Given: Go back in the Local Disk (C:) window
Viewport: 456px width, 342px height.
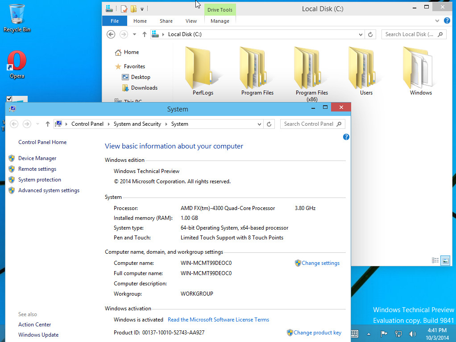Looking at the screenshot, I should 111,34.
